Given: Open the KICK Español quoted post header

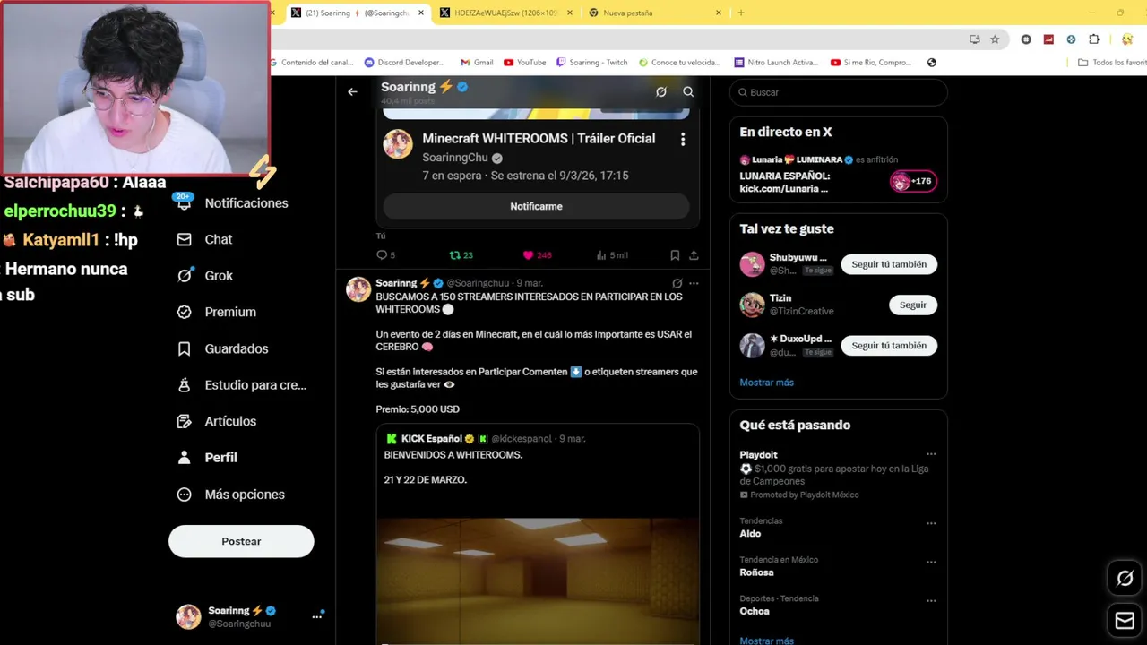Looking at the screenshot, I should point(485,439).
